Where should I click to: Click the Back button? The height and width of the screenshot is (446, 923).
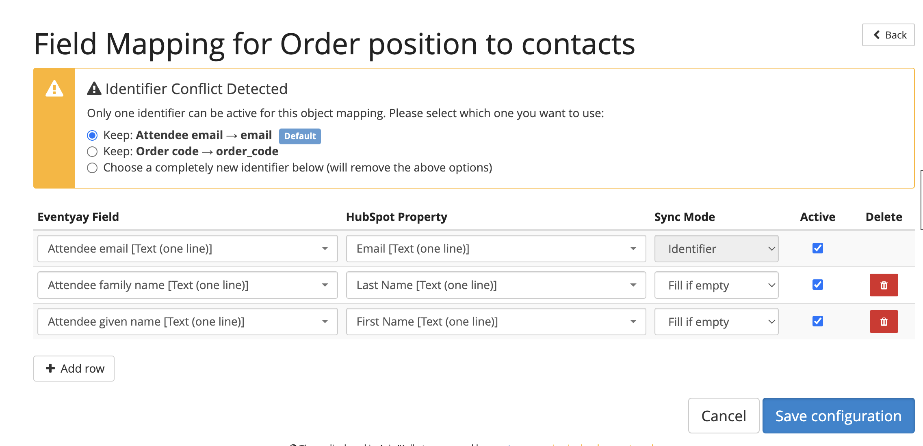coord(888,35)
